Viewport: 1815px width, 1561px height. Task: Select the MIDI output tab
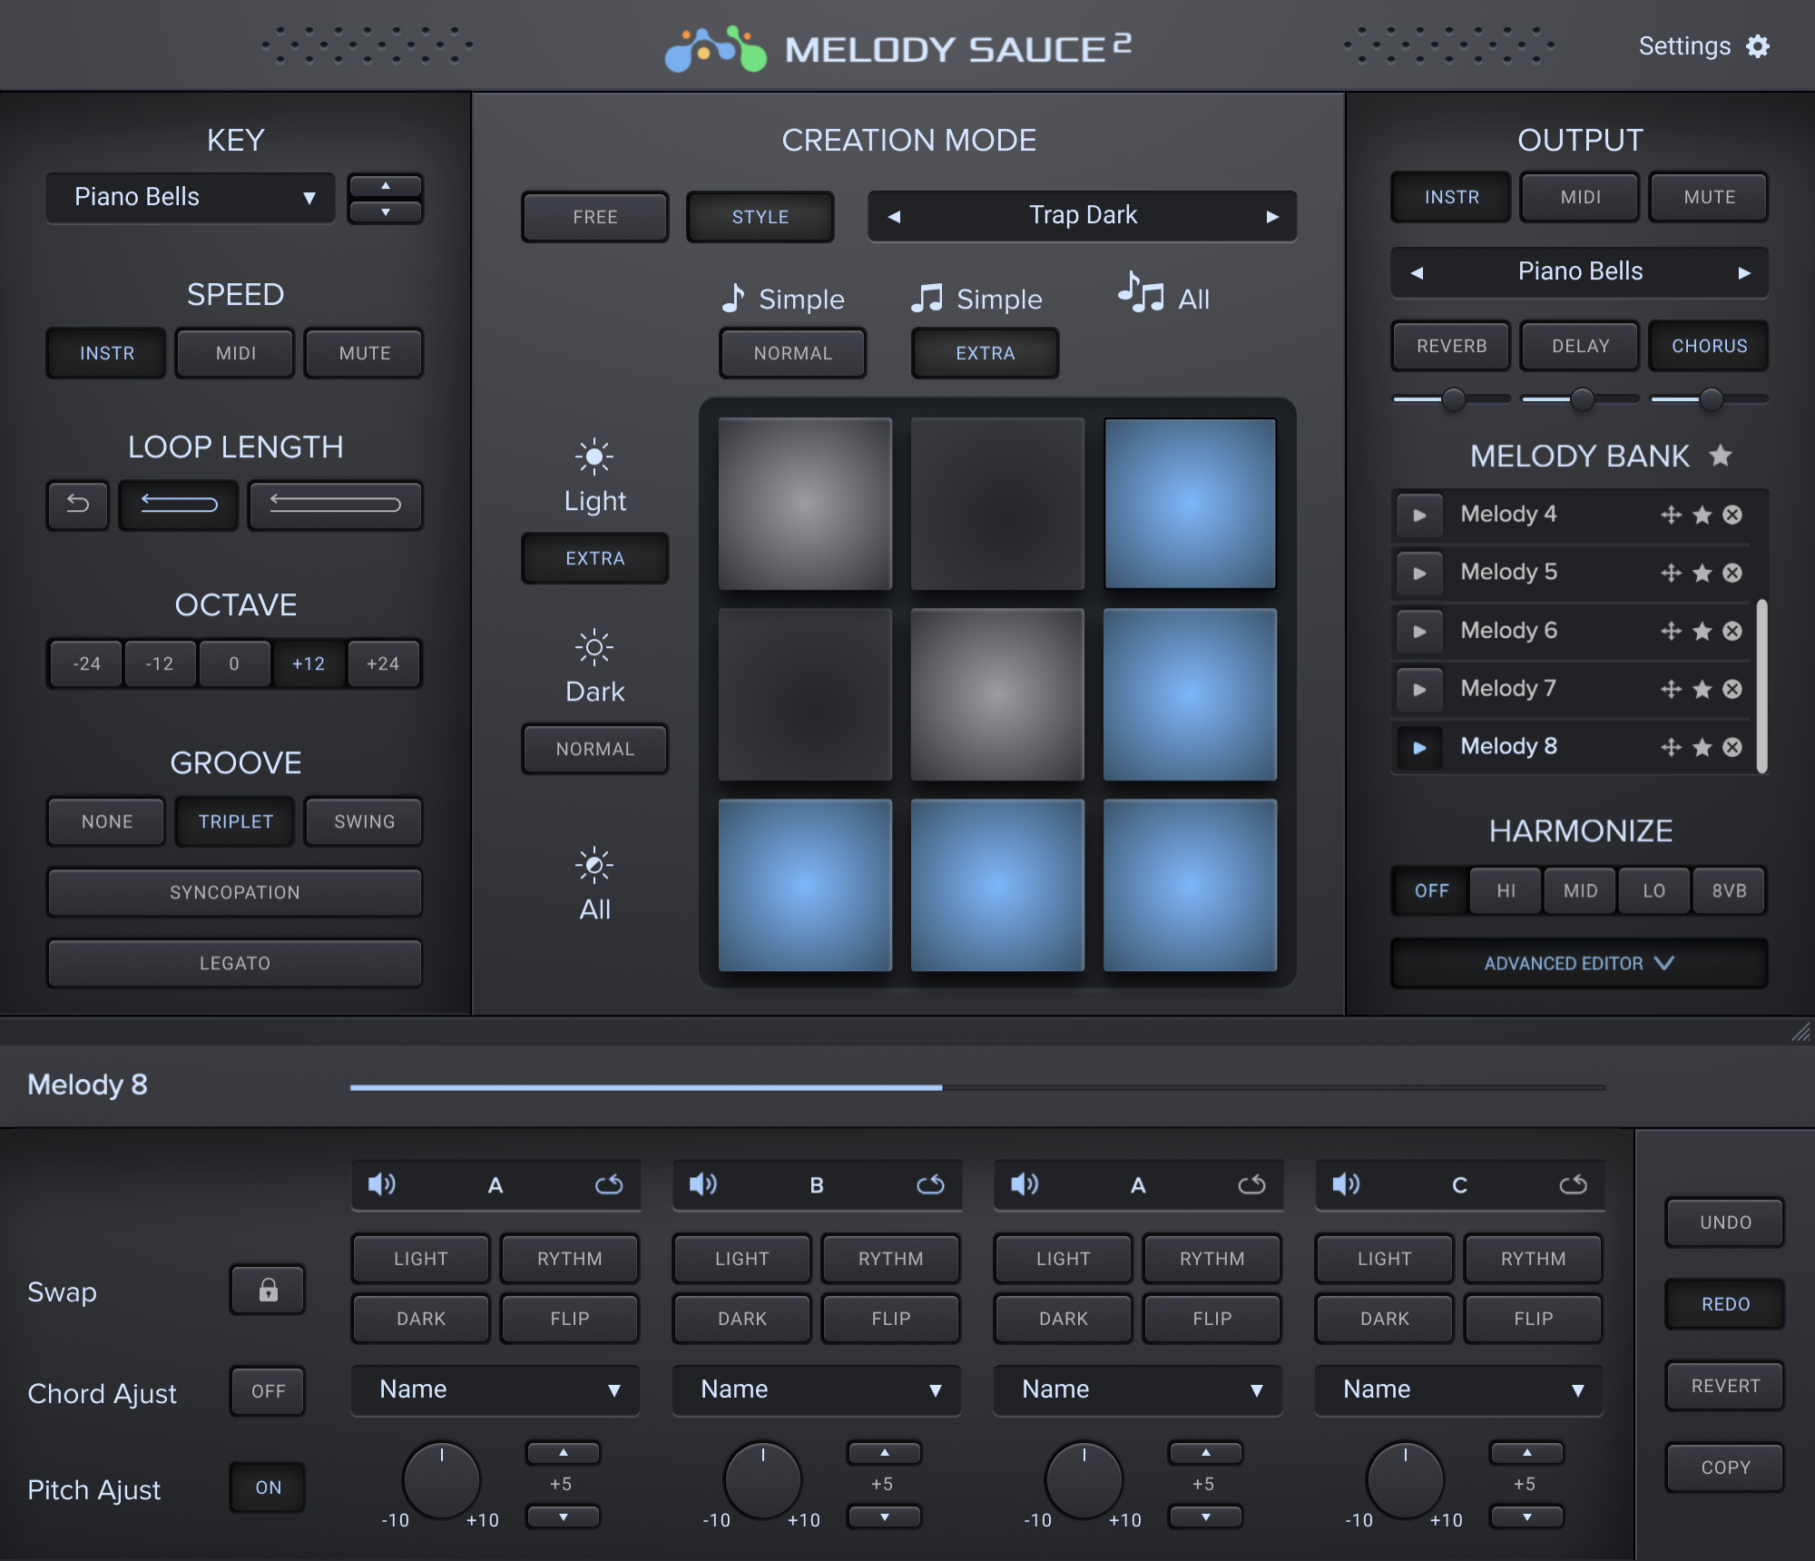pyautogui.click(x=1579, y=197)
